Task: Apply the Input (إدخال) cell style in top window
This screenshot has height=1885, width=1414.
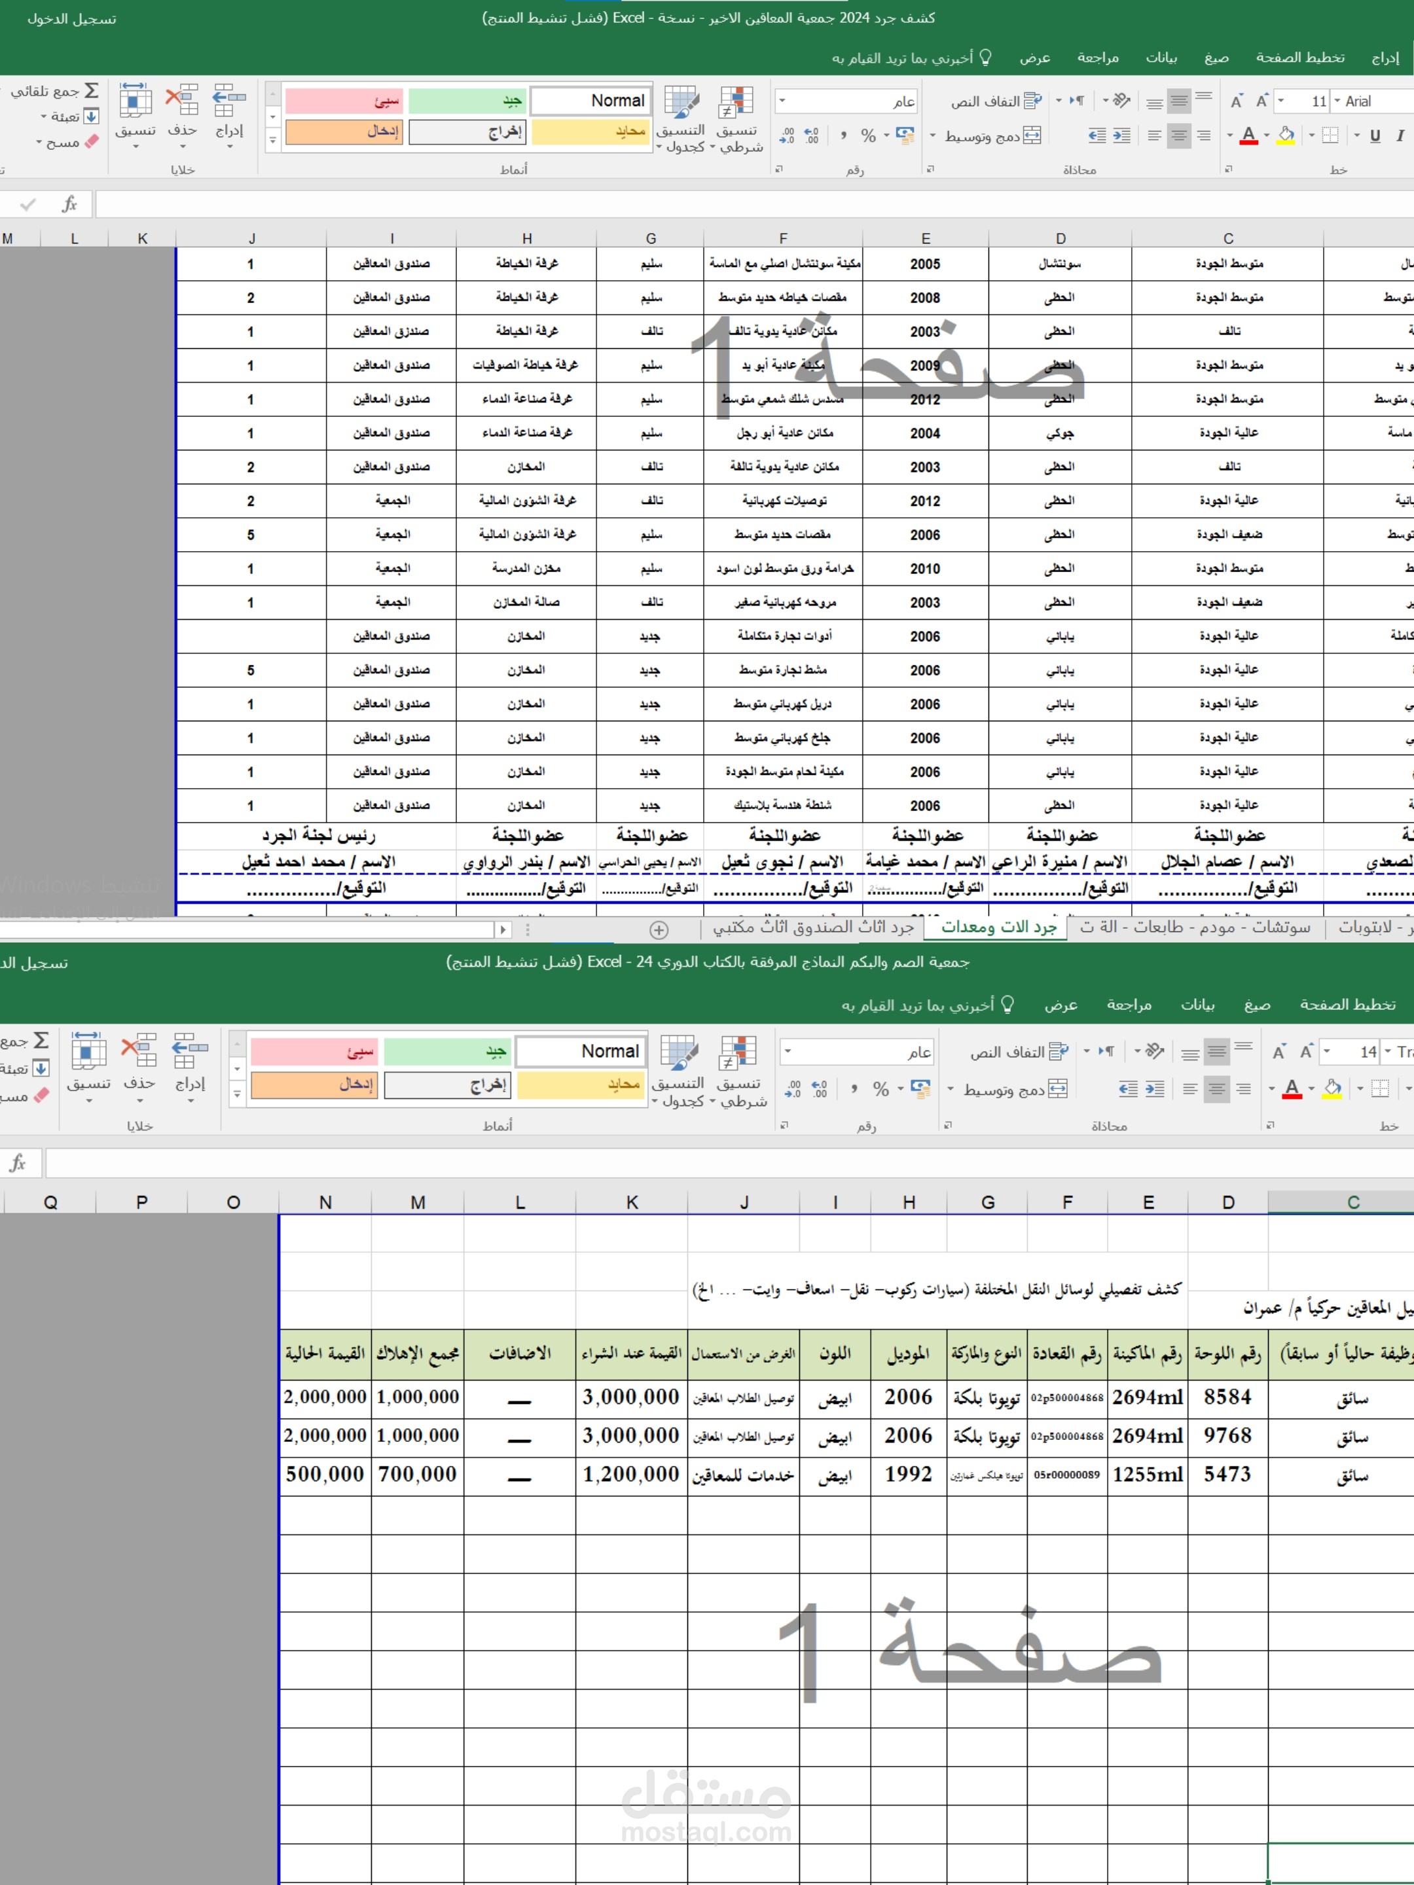Action: (344, 132)
